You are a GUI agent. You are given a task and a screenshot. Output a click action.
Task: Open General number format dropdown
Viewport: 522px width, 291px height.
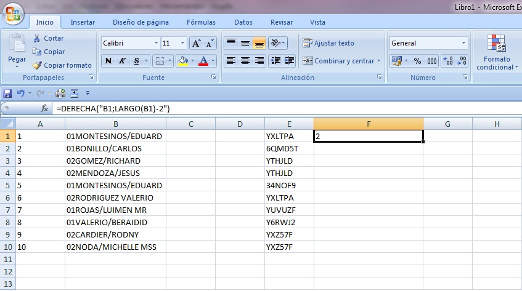click(463, 43)
